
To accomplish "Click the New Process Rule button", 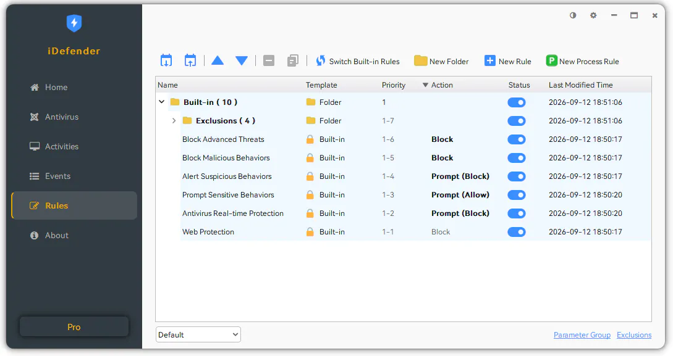I will pyautogui.click(x=582, y=61).
